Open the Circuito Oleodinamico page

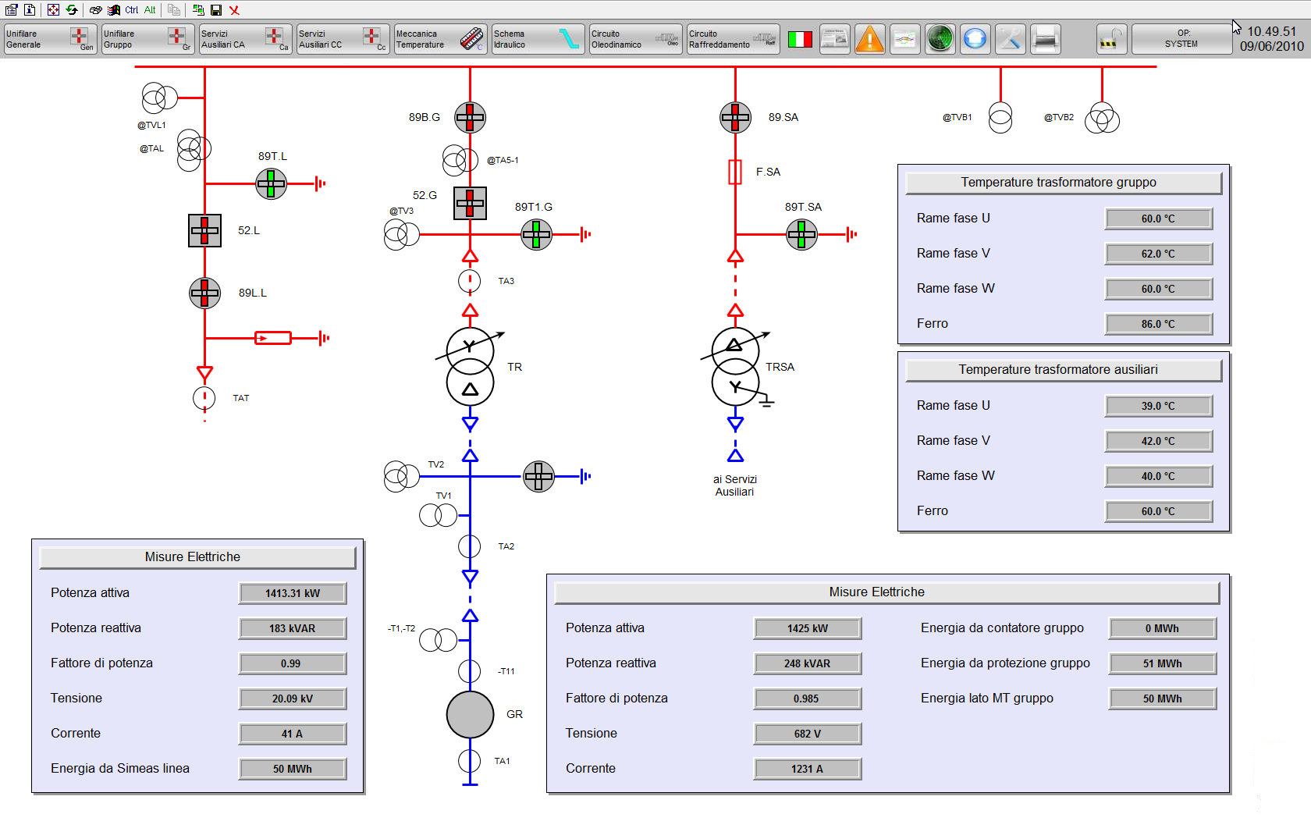pyautogui.click(x=635, y=39)
